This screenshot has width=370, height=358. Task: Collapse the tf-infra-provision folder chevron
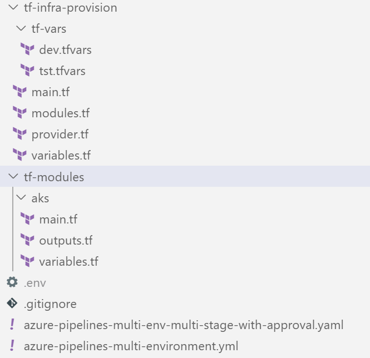[13, 7]
